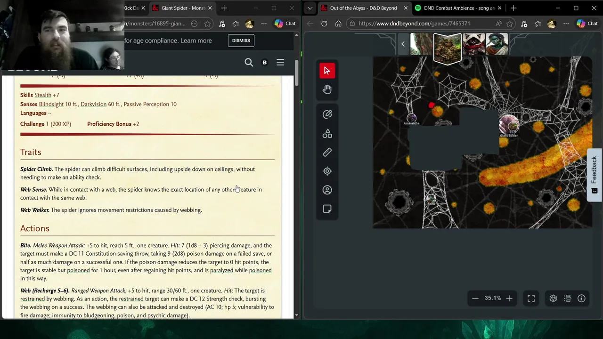
Task: Select the draw pencil tool
Action: pos(327,114)
